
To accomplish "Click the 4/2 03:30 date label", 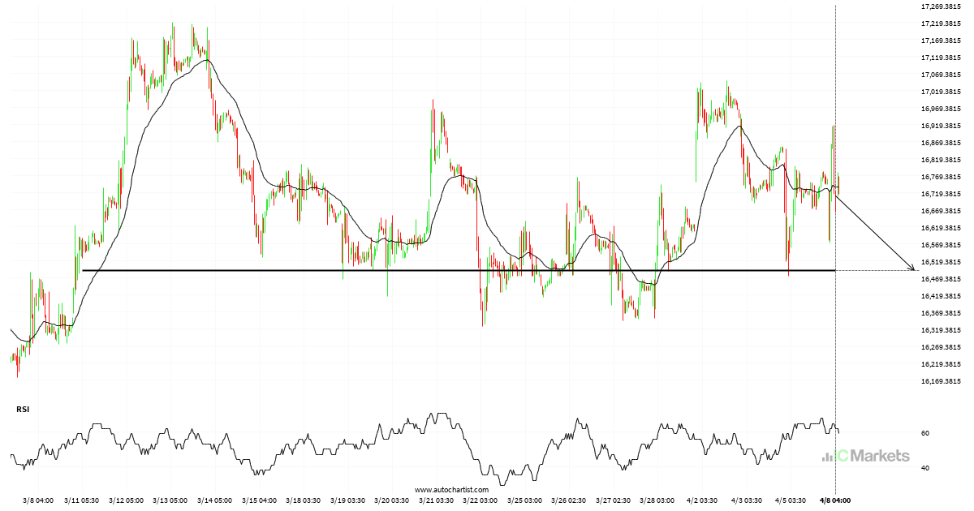I will tap(701, 501).
